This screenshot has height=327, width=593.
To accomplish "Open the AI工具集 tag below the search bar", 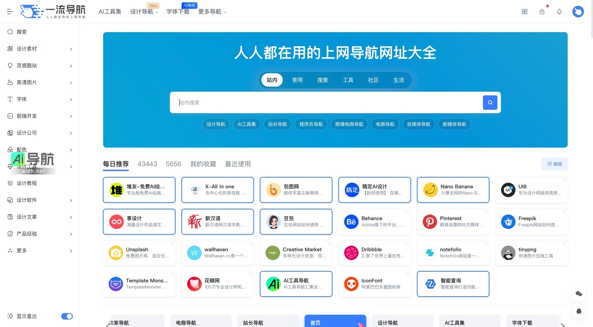I will (247, 124).
